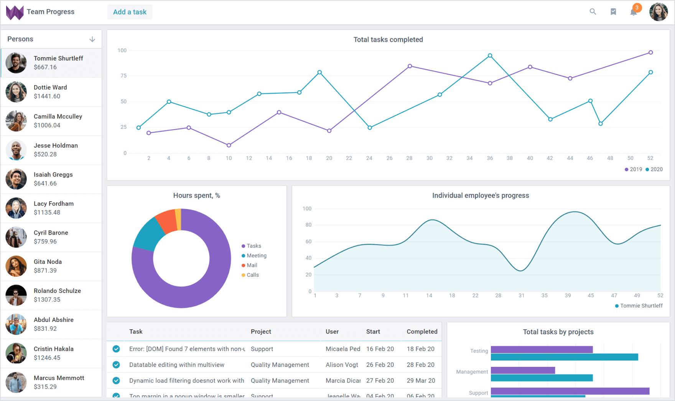Select Abdul Abshire in persons list
Viewport: 675px width, 401px height.
click(51, 324)
